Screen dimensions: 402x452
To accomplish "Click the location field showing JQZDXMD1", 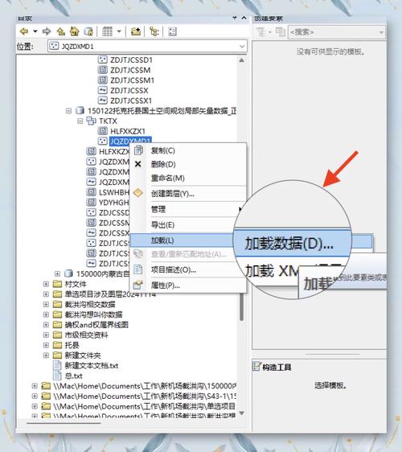I will (x=147, y=46).
